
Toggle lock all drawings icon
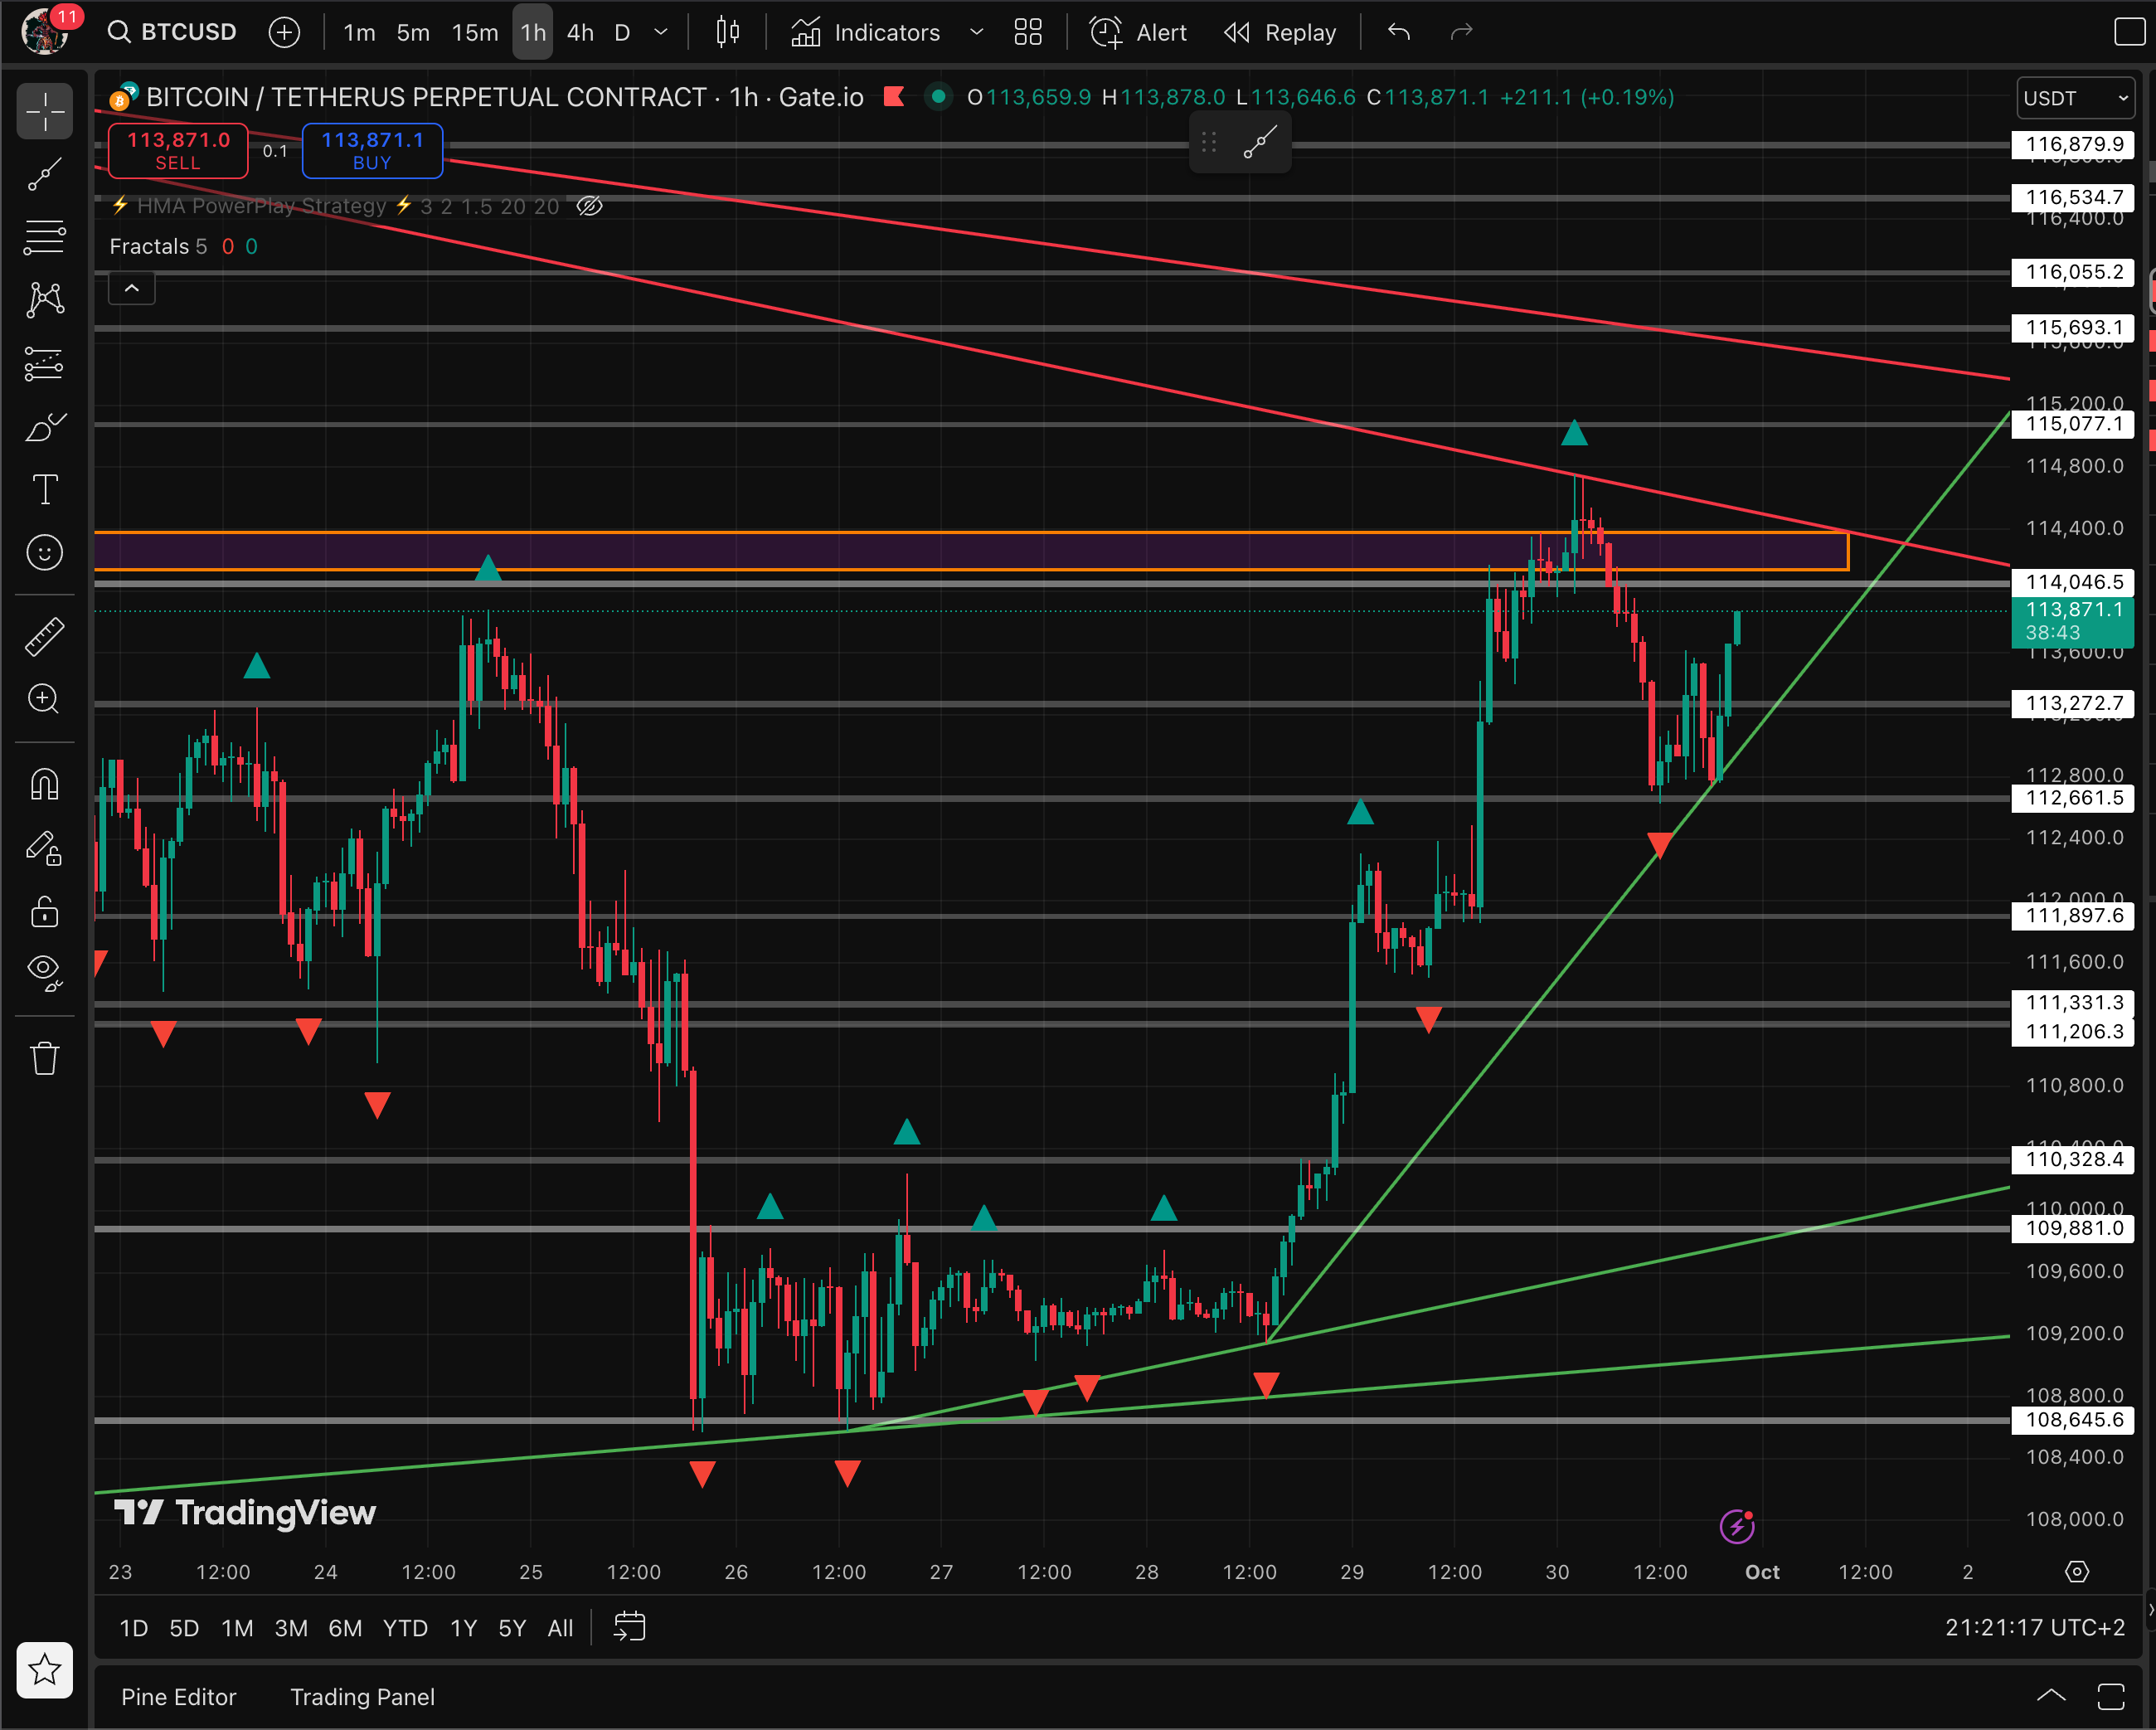coord(45,912)
